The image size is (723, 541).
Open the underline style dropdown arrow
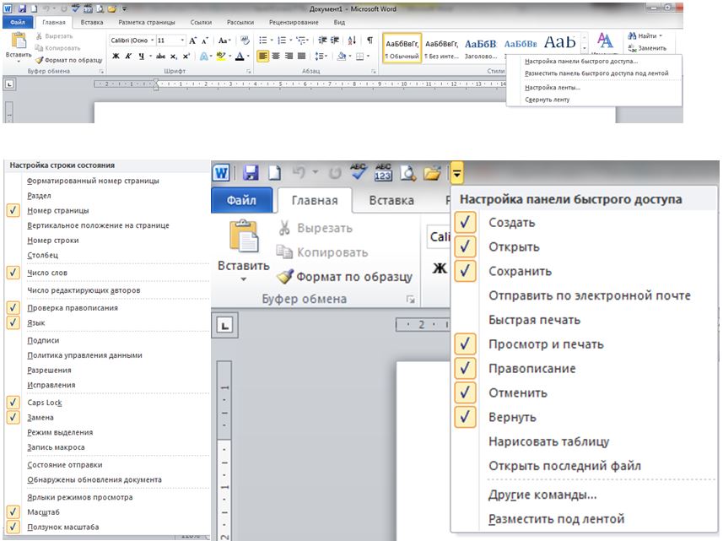[x=149, y=57]
